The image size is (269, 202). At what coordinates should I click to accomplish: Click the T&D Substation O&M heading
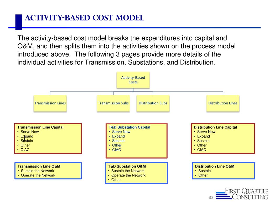(127, 166)
